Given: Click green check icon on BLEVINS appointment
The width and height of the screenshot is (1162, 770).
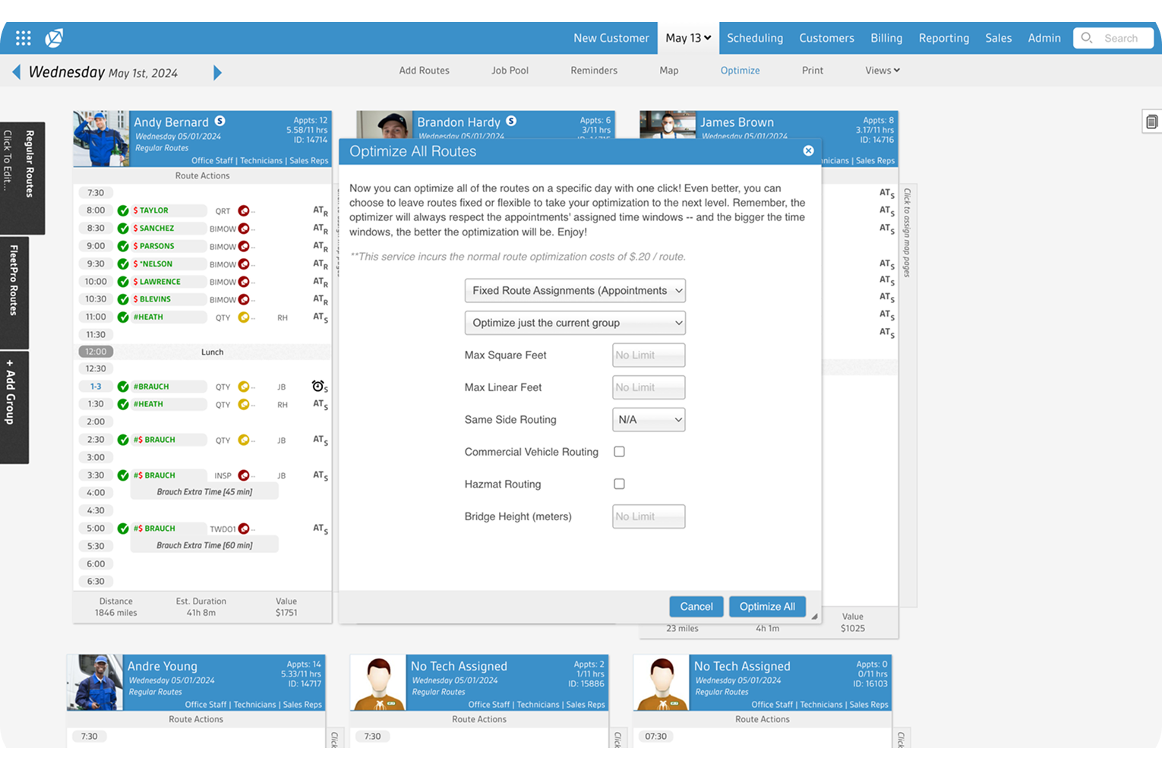Looking at the screenshot, I should pos(123,299).
